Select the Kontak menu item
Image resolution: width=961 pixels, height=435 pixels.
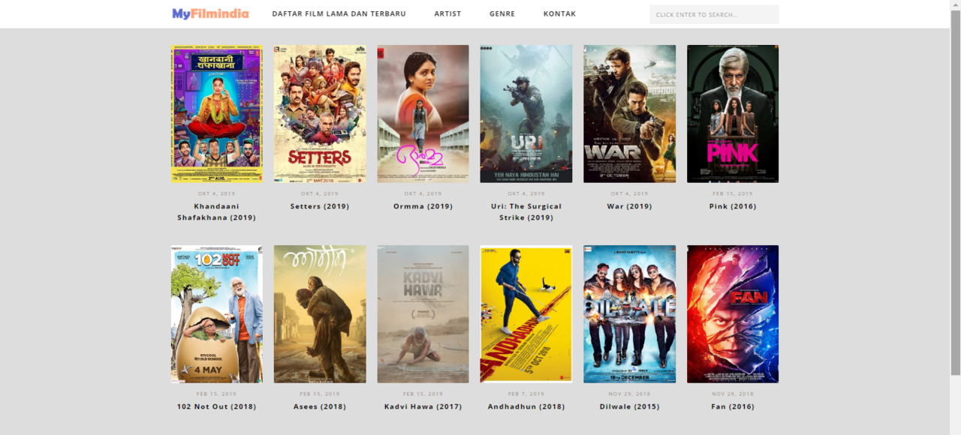(x=559, y=14)
